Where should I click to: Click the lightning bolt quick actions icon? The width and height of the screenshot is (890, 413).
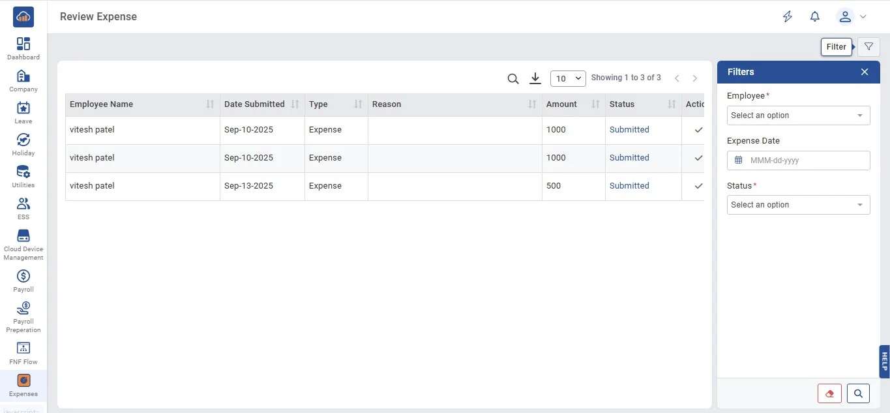coord(788,17)
